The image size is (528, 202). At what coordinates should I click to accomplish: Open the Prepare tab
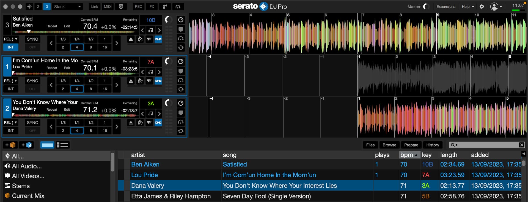tap(411, 145)
